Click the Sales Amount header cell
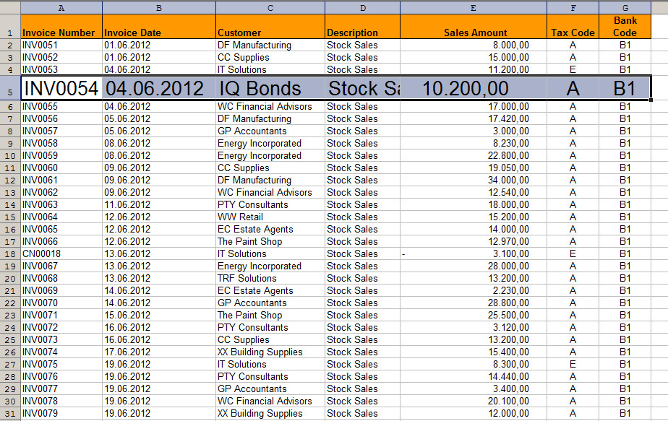The image size is (668, 421). tap(474, 27)
